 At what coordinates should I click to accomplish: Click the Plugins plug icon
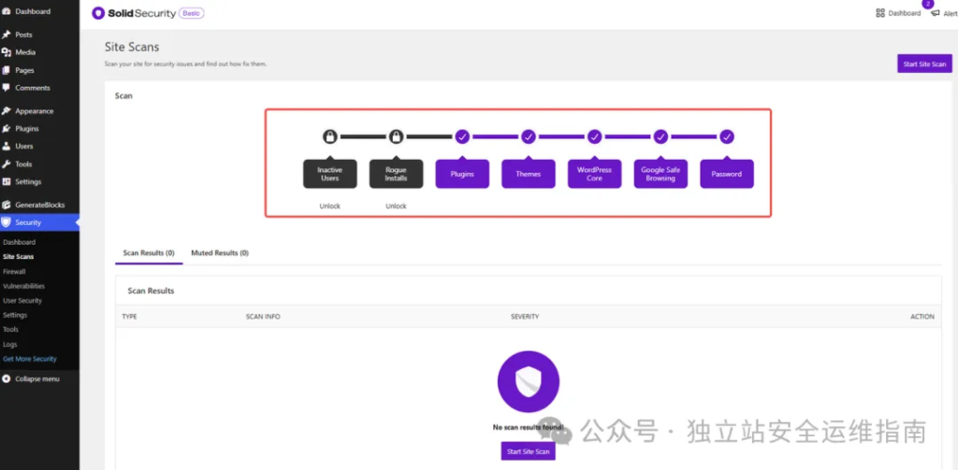coord(7,129)
